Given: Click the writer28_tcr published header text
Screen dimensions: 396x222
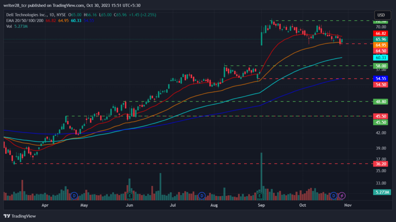Looking at the screenshot, I should pos(72,5).
